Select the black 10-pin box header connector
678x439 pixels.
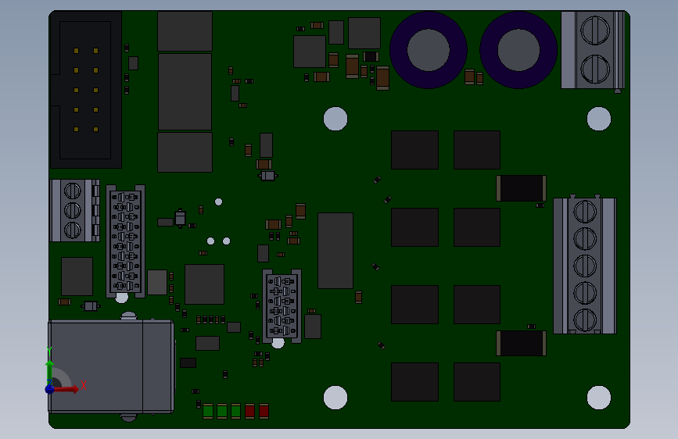(x=86, y=90)
